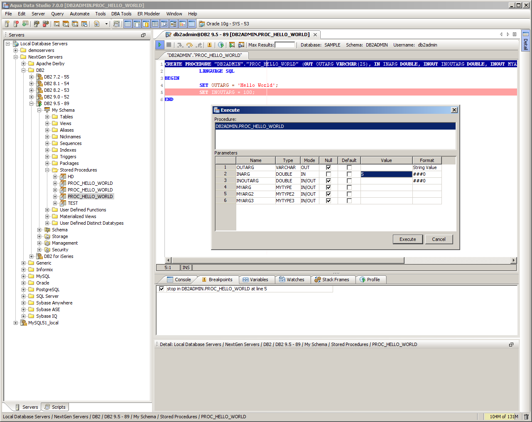Expand the Oracle folder node

click(x=24, y=283)
